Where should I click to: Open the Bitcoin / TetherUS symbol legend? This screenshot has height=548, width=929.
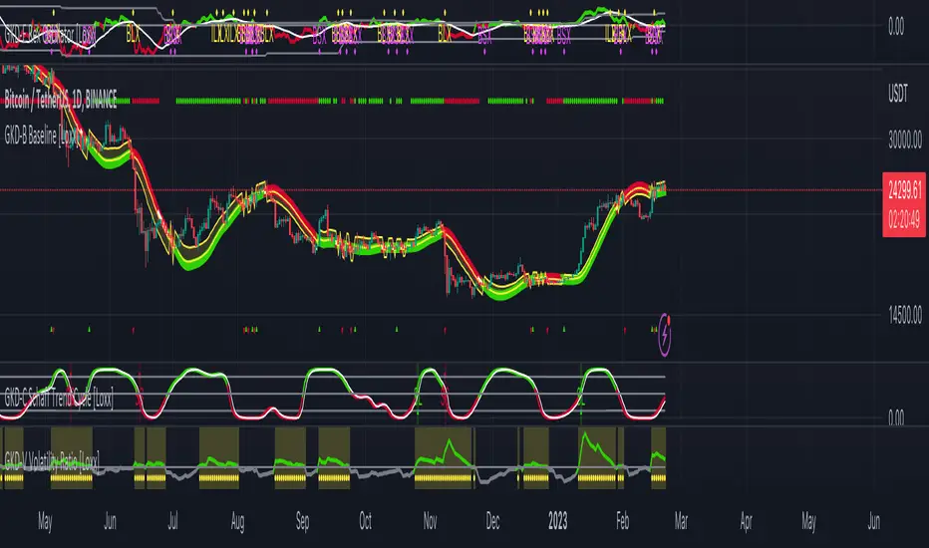(x=61, y=99)
